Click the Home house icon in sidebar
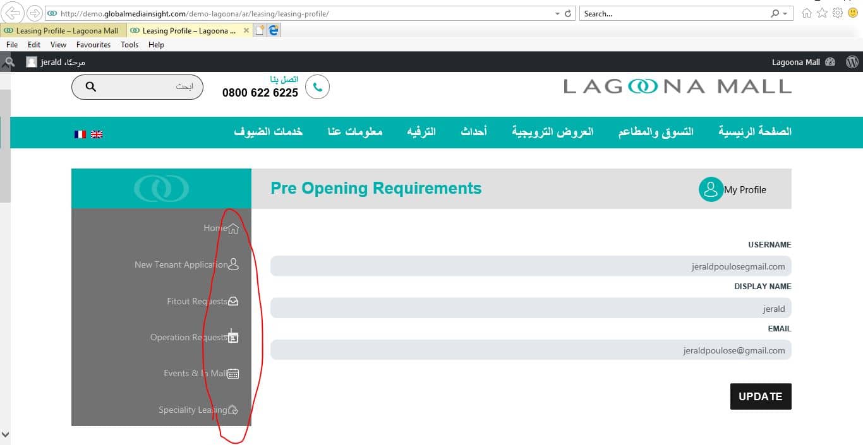 pyautogui.click(x=233, y=228)
